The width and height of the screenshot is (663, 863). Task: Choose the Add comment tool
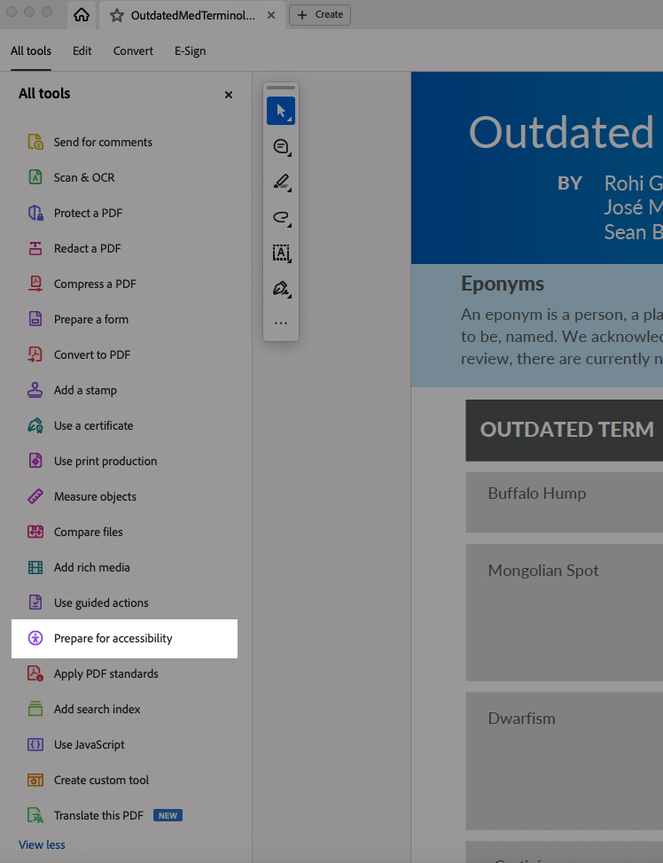point(281,147)
